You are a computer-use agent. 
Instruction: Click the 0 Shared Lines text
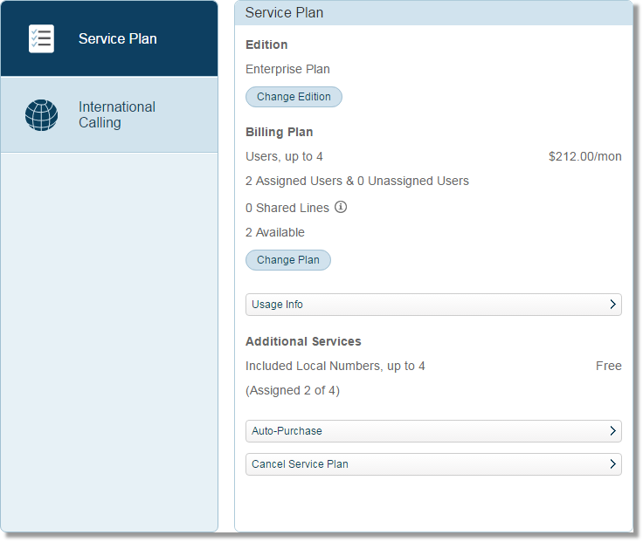(287, 208)
